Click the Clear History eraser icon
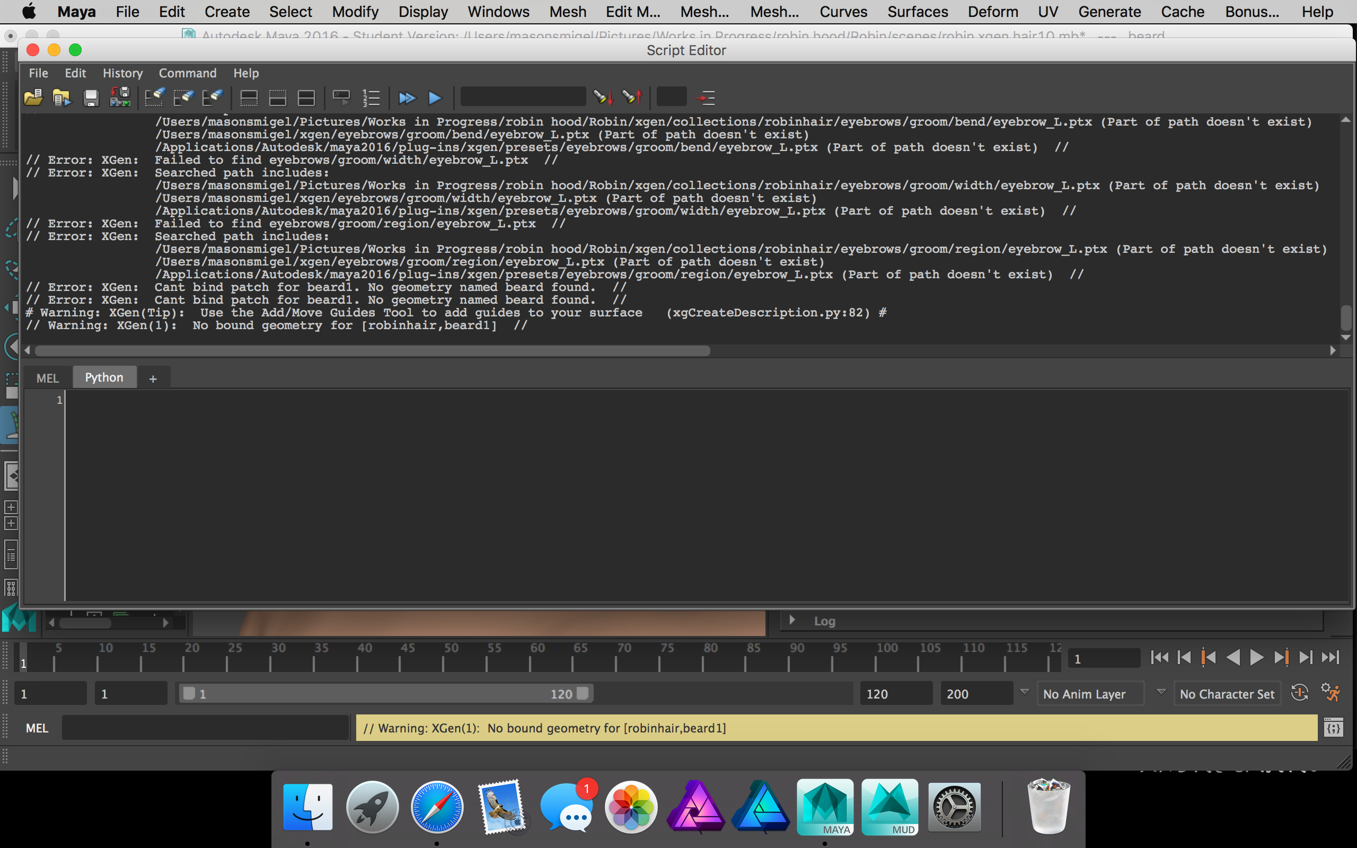 154,98
